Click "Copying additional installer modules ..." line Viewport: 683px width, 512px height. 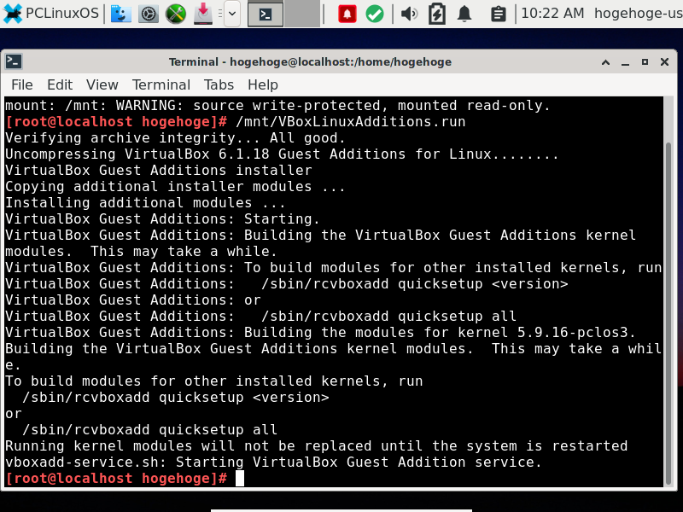(175, 186)
